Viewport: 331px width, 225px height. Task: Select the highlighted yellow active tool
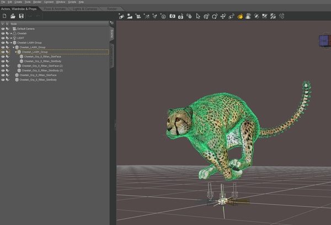click(240, 17)
